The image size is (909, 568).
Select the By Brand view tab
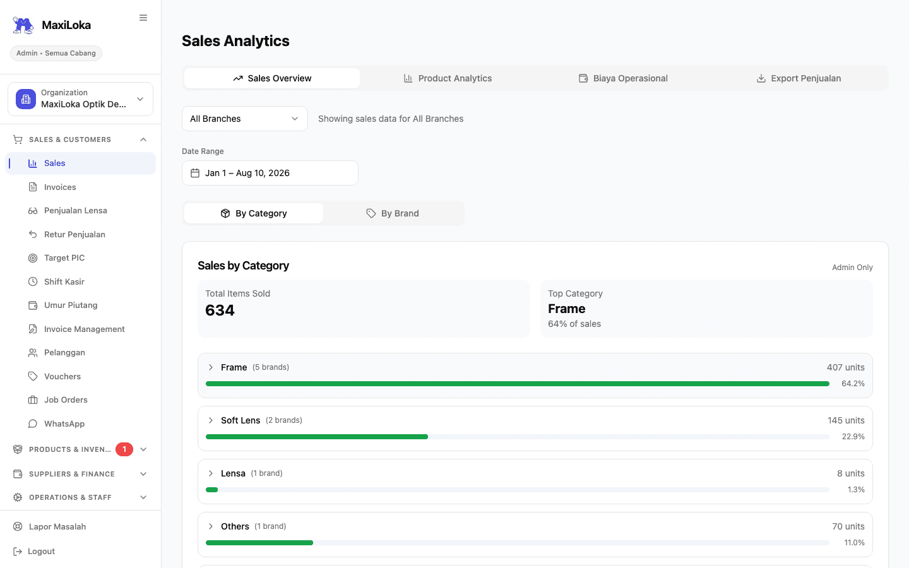393,213
